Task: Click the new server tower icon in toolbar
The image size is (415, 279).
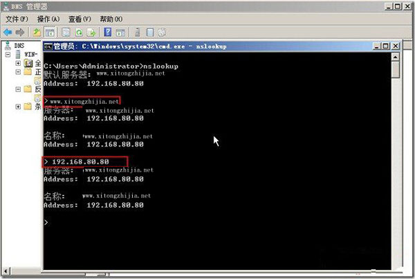Action: [x=137, y=33]
